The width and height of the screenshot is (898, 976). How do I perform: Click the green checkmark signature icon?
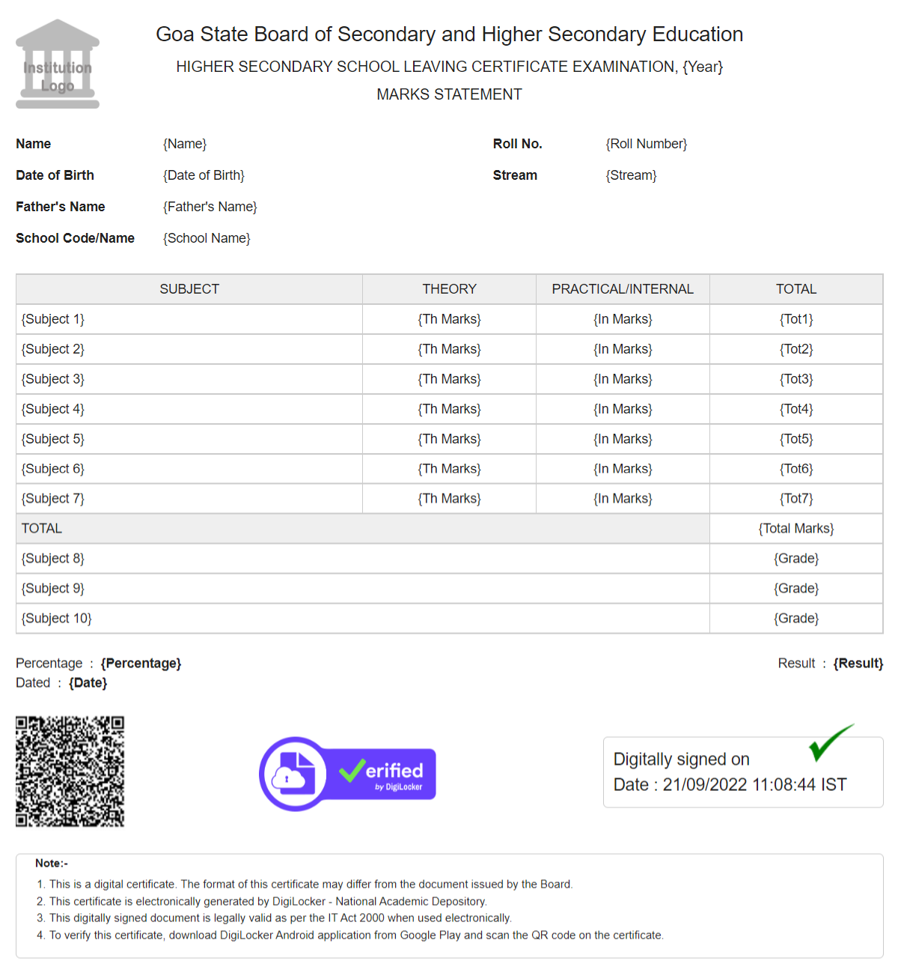point(830,742)
